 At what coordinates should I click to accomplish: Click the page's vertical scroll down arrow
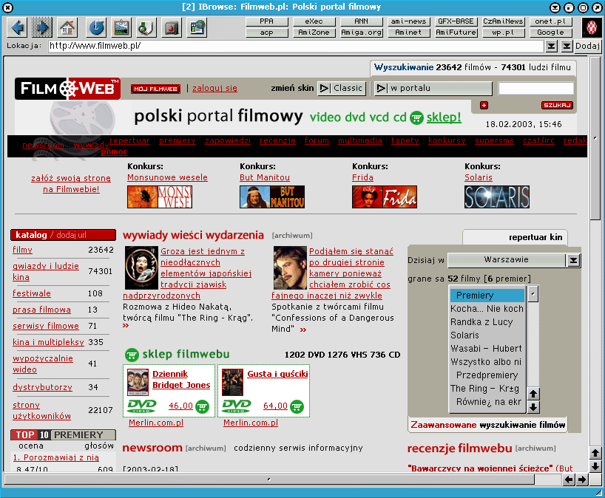[595, 466]
